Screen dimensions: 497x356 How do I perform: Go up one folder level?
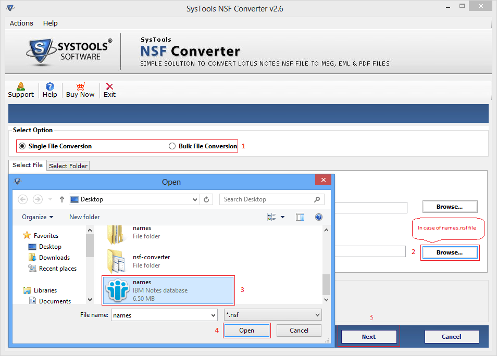62,199
